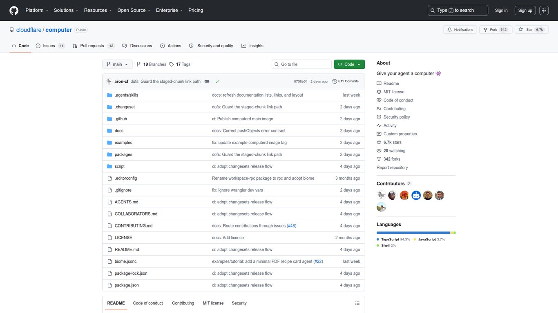Expand the Open Source menu
558x313 pixels.
[134, 10]
